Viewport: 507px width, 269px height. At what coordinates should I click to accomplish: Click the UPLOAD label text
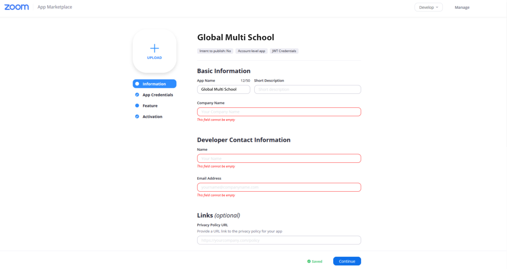[155, 58]
